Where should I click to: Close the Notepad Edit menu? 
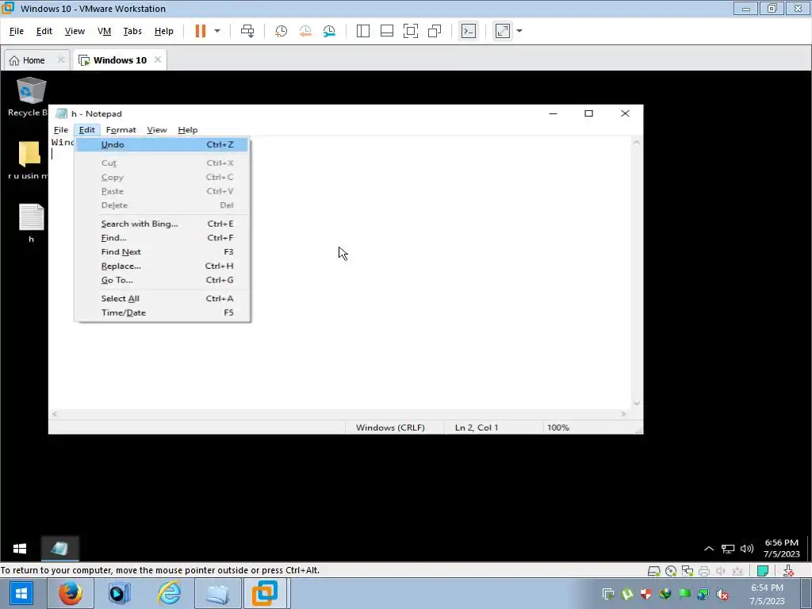[x=86, y=130]
